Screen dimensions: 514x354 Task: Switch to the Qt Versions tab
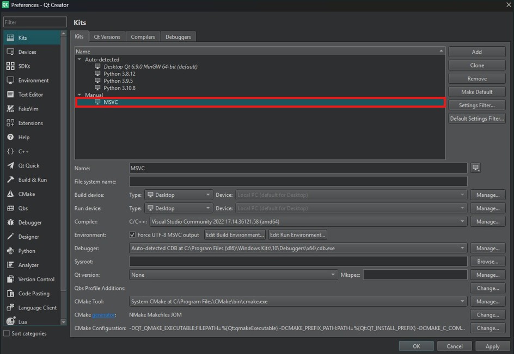(107, 37)
